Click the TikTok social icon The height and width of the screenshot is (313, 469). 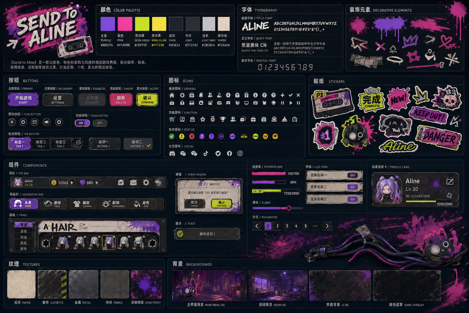[206, 153]
